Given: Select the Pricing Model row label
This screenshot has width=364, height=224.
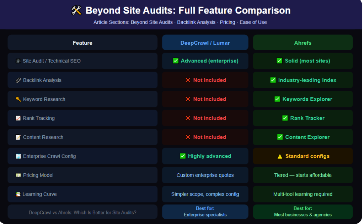Looking at the screenshot, I should pyautogui.click(x=38, y=175).
